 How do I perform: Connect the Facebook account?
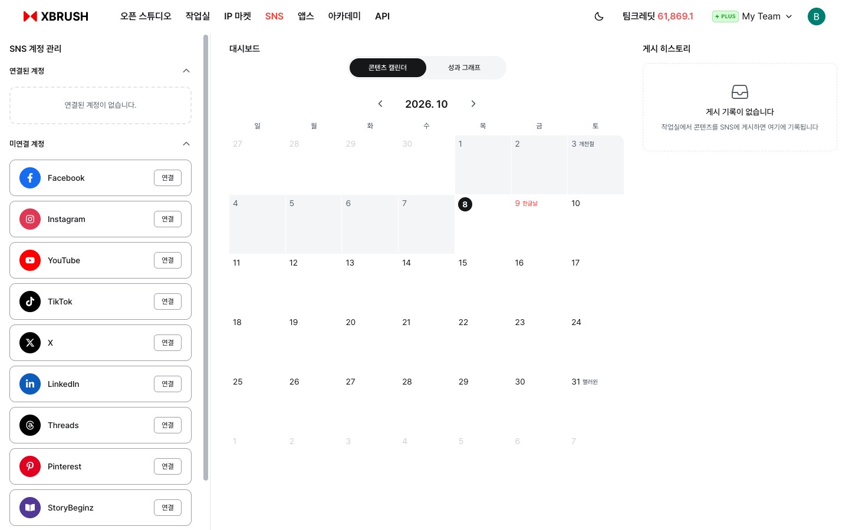[167, 178]
